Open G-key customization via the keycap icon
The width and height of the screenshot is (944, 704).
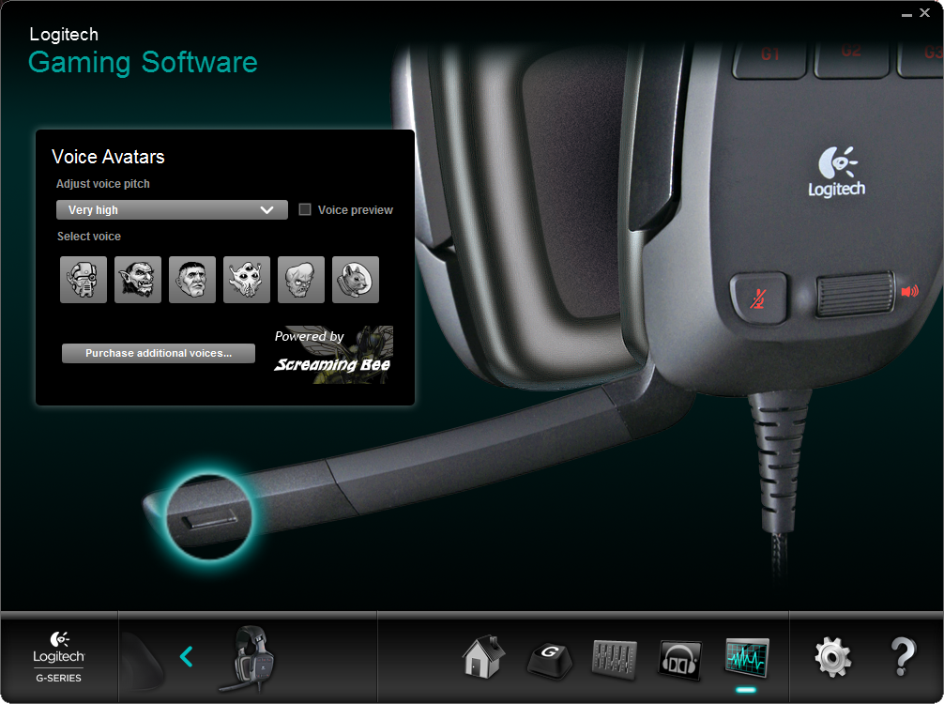coord(549,658)
